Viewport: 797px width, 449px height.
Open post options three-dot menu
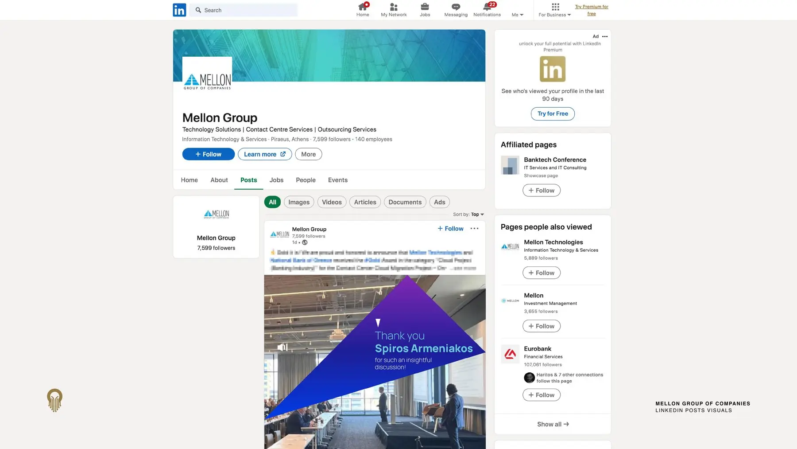[474, 229]
